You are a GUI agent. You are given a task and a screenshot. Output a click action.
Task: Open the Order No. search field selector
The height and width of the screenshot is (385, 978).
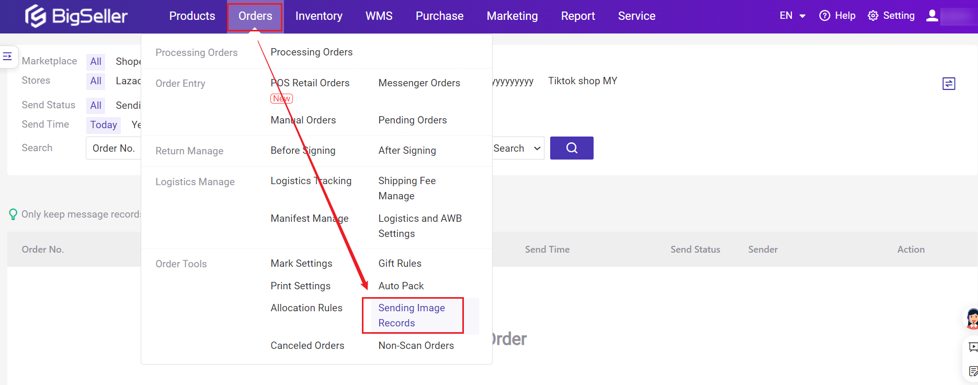tap(113, 149)
